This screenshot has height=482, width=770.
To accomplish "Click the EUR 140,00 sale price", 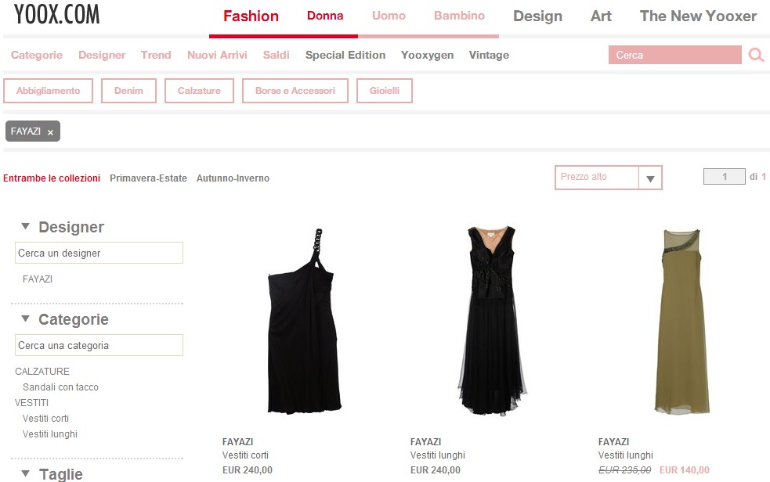I will coord(685,469).
